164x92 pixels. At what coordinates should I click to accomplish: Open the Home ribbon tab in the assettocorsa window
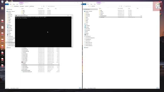[10, 4]
